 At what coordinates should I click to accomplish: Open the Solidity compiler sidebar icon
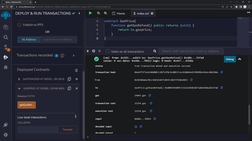(x=6, y=47)
